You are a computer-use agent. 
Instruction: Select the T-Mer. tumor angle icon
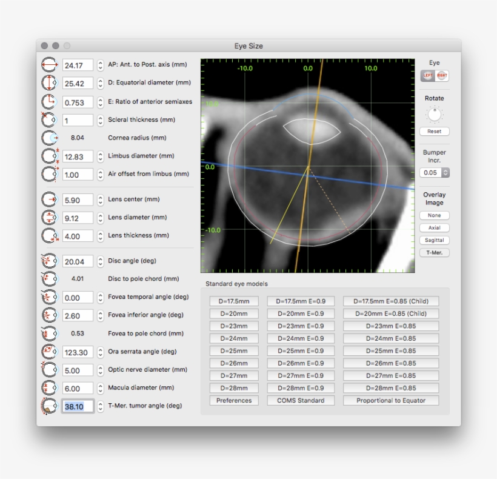(x=48, y=406)
